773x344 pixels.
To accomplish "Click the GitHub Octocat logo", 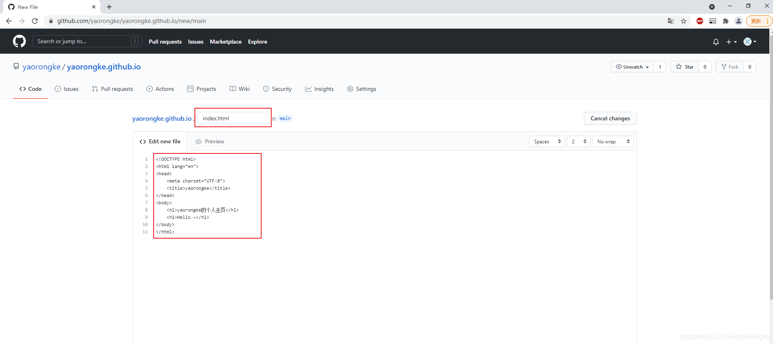I will click(x=19, y=41).
